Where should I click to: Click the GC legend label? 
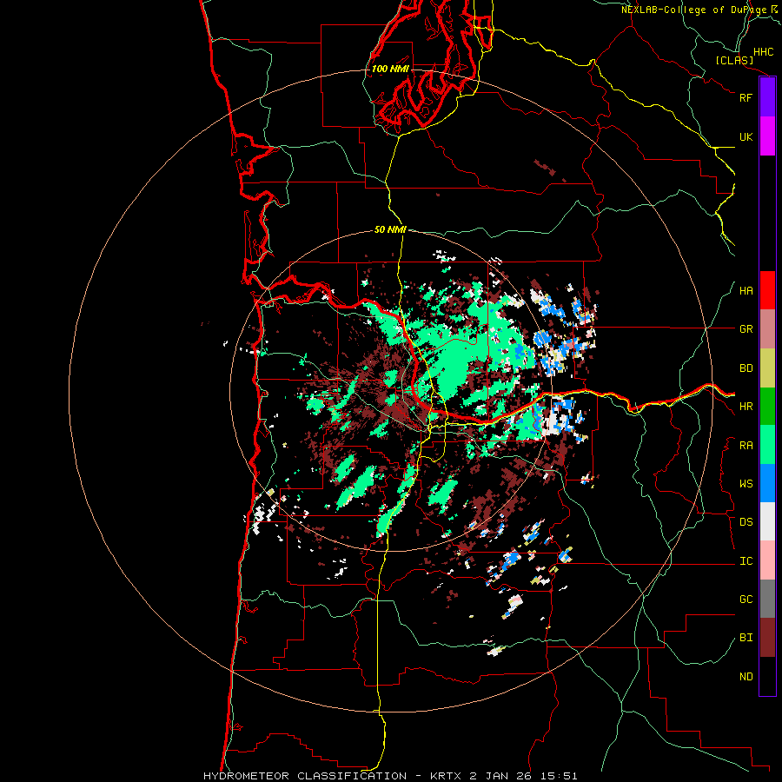(746, 599)
